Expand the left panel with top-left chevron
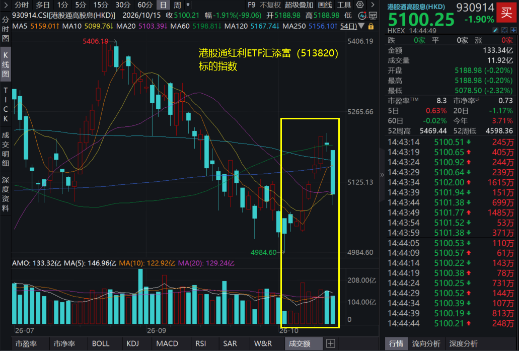This screenshot has width=519, height=351. tap(6, 5)
